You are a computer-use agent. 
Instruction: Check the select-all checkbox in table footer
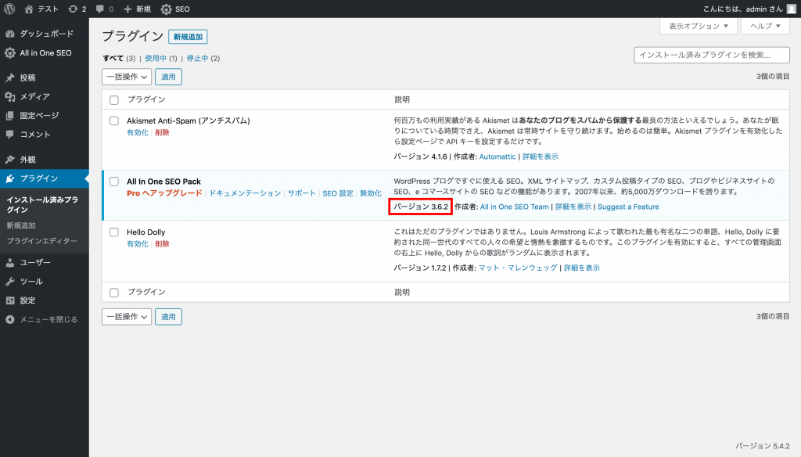(114, 293)
